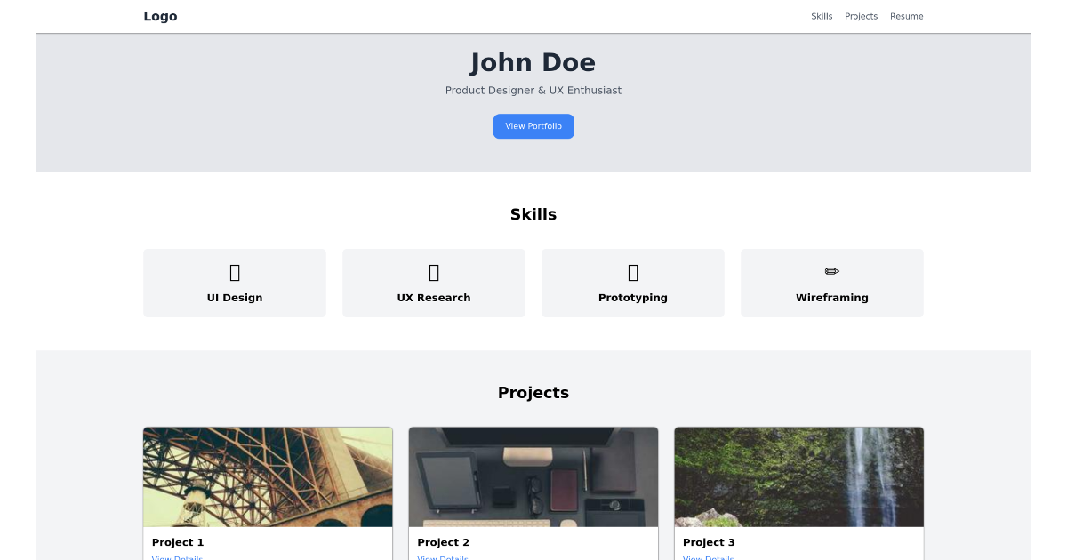This screenshot has width=1067, height=560.
Task: Open View Details under Project 2
Action: (442, 557)
